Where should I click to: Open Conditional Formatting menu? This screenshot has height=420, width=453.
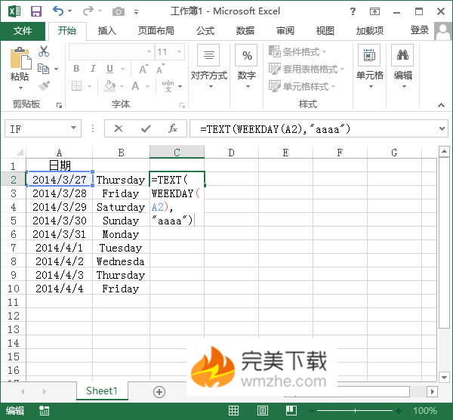[297, 51]
